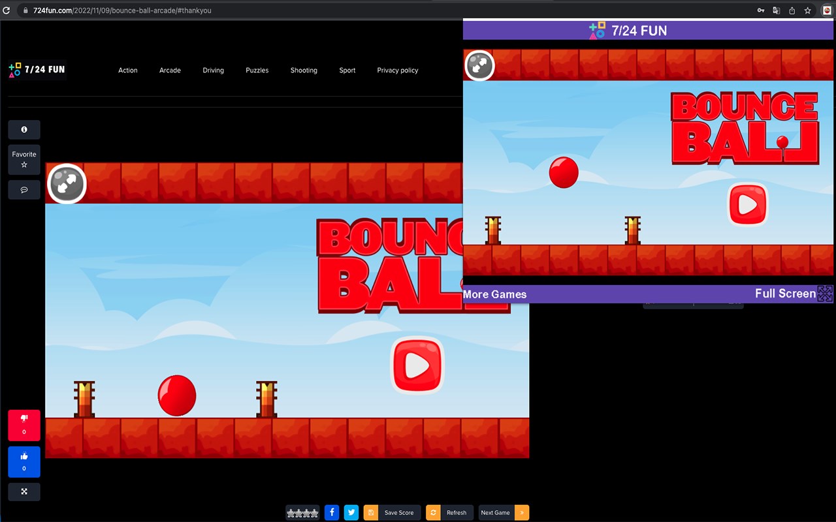Share the game on Twitter
836x522 pixels.
click(x=351, y=513)
